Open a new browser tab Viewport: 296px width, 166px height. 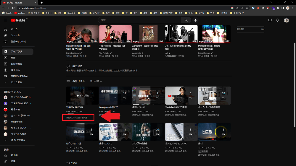click(x=41, y=3)
